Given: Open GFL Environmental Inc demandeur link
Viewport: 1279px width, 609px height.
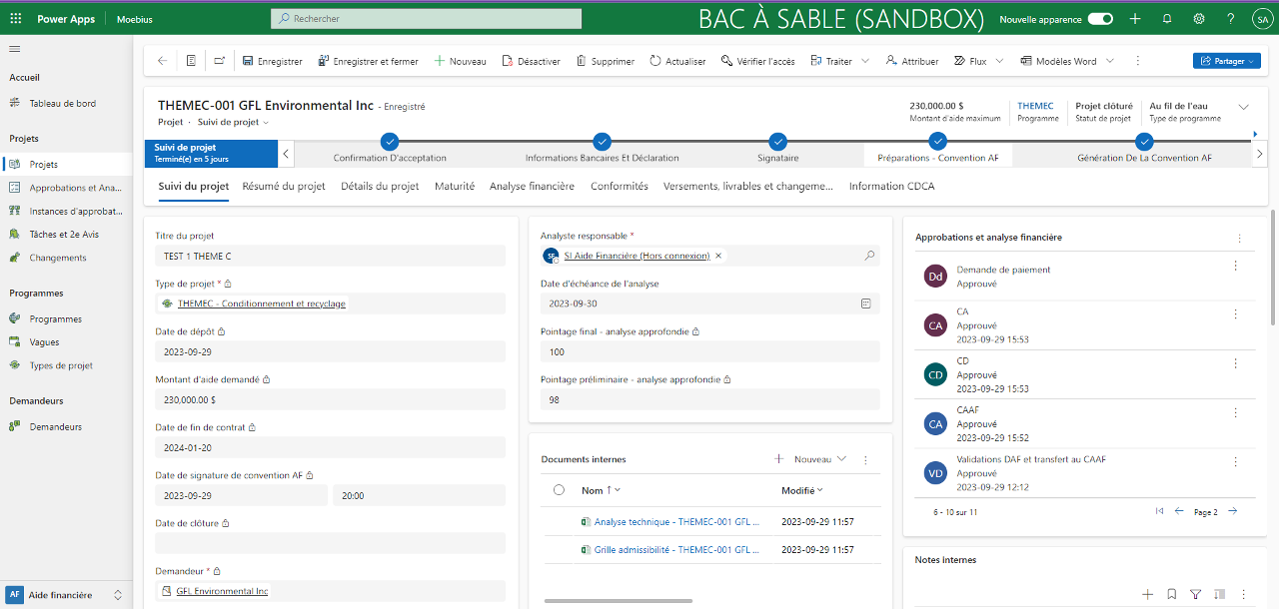Looking at the screenshot, I should click(x=222, y=591).
